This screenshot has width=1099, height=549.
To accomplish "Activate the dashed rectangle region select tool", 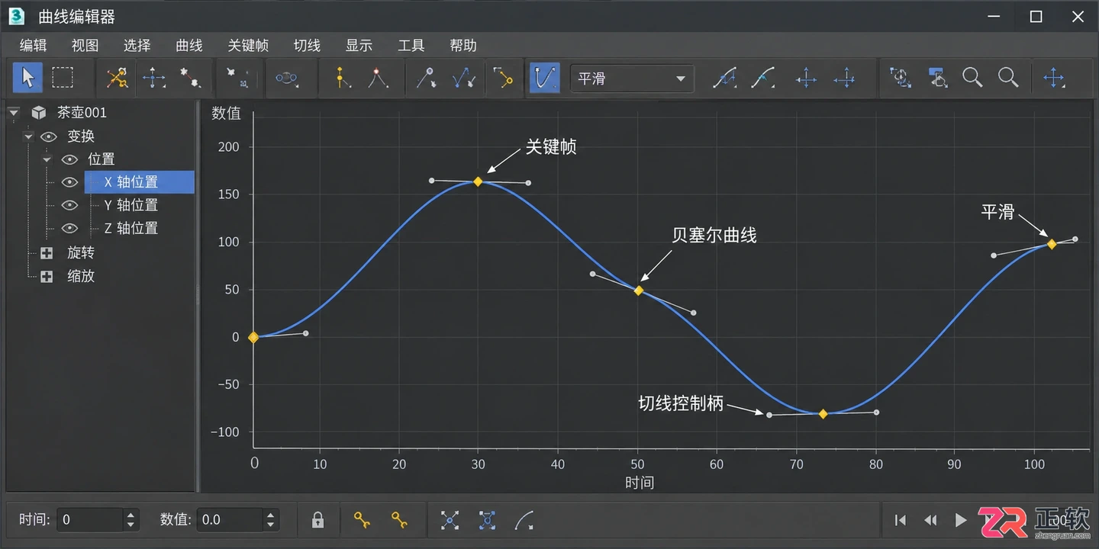I will coord(63,78).
